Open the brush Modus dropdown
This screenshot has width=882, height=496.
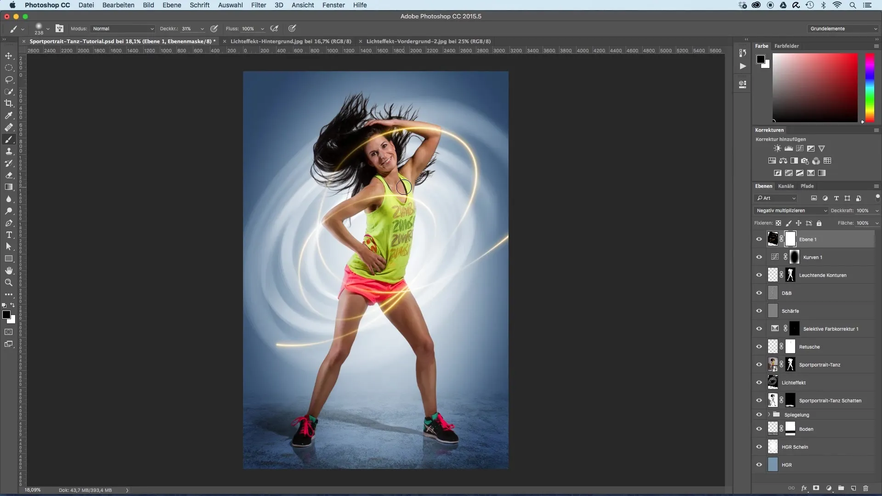(123, 28)
